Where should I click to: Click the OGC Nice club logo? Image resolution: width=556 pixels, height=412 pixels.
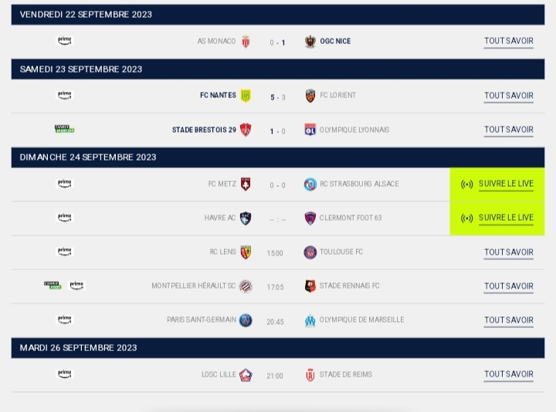[310, 42]
